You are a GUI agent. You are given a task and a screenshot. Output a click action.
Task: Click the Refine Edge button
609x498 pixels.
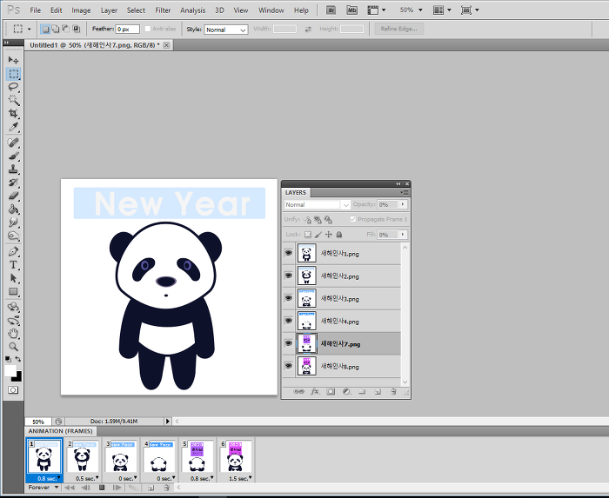click(399, 30)
